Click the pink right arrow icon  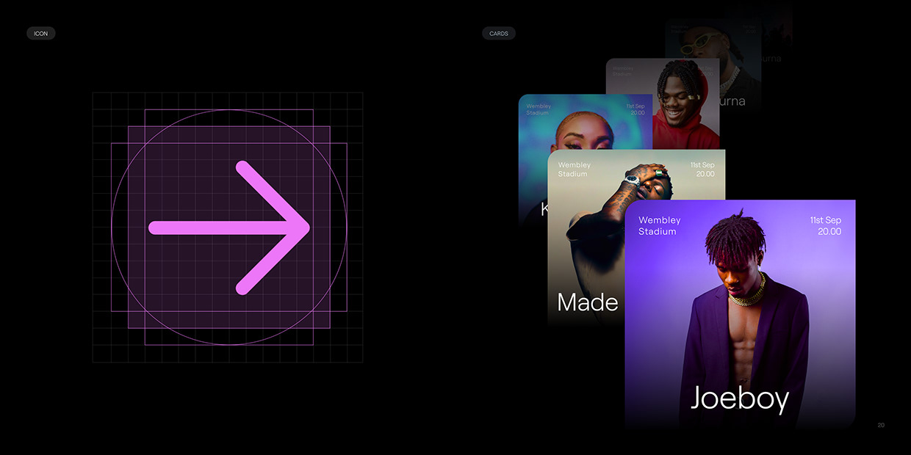tap(229, 227)
